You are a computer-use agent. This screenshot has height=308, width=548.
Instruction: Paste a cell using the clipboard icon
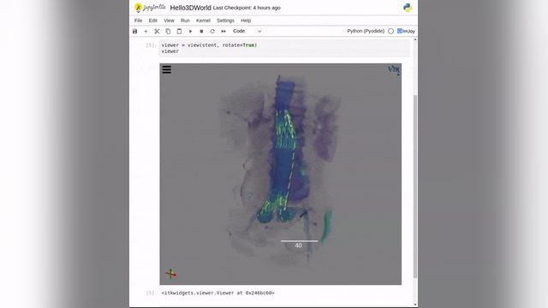pos(179,31)
